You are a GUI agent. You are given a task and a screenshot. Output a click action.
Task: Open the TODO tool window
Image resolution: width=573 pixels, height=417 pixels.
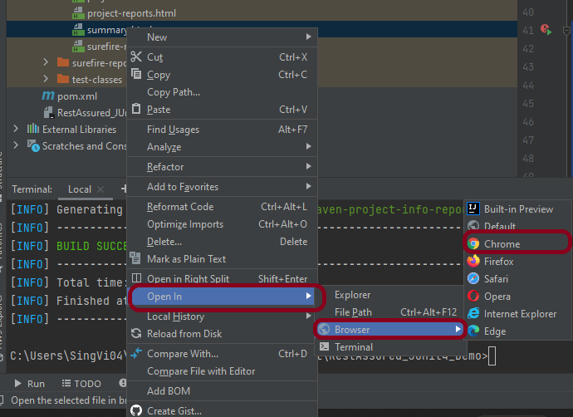[81, 384]
